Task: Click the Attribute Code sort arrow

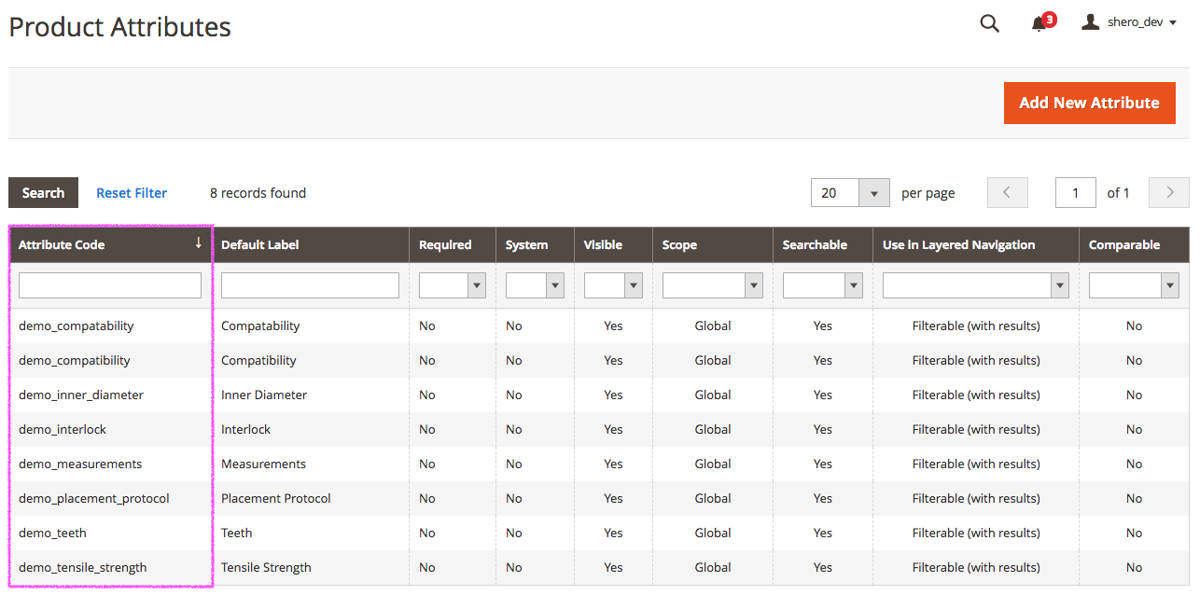Action: [198, 243]
